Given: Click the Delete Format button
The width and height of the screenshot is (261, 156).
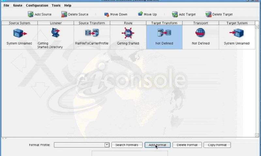Looking at the screenshot, I should (x=187, y=145).
